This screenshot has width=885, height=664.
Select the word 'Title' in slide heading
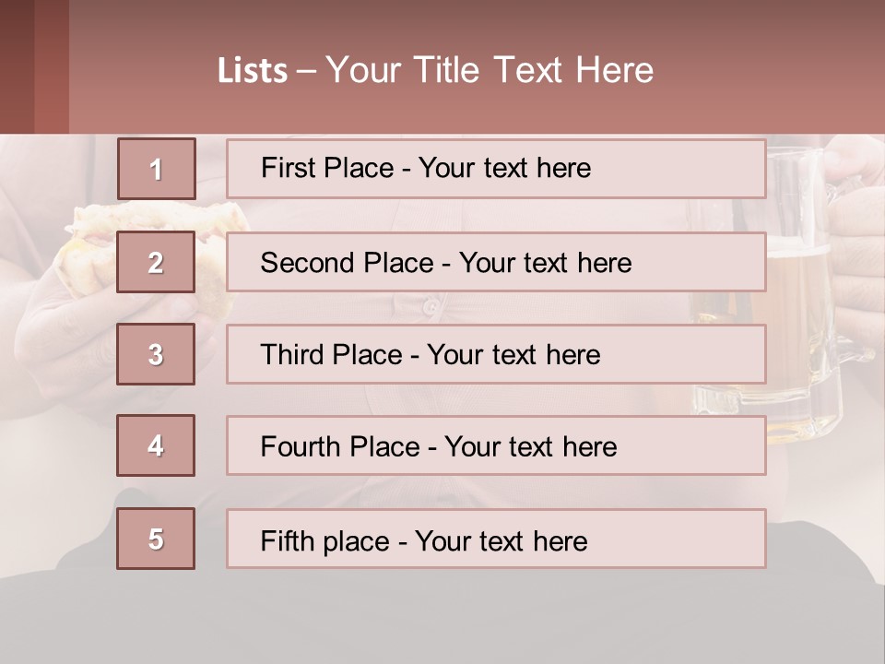click(x=448, y=71)
